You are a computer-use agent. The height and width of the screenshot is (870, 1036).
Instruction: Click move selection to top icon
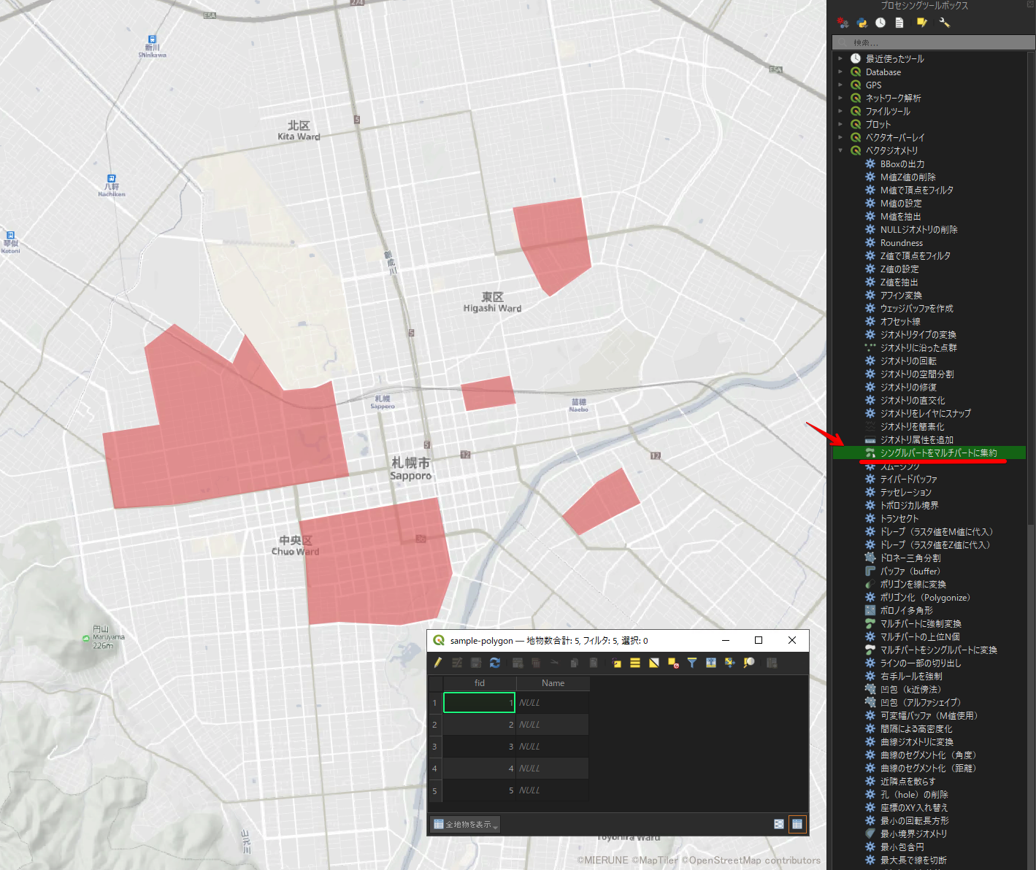click(711, 663)
